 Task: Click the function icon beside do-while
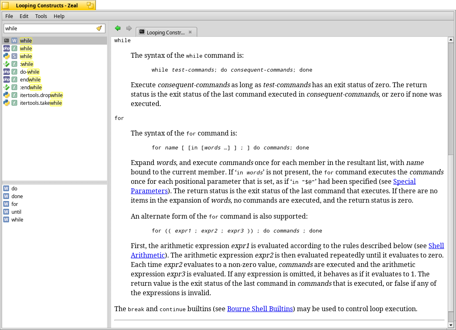[14, 72]
